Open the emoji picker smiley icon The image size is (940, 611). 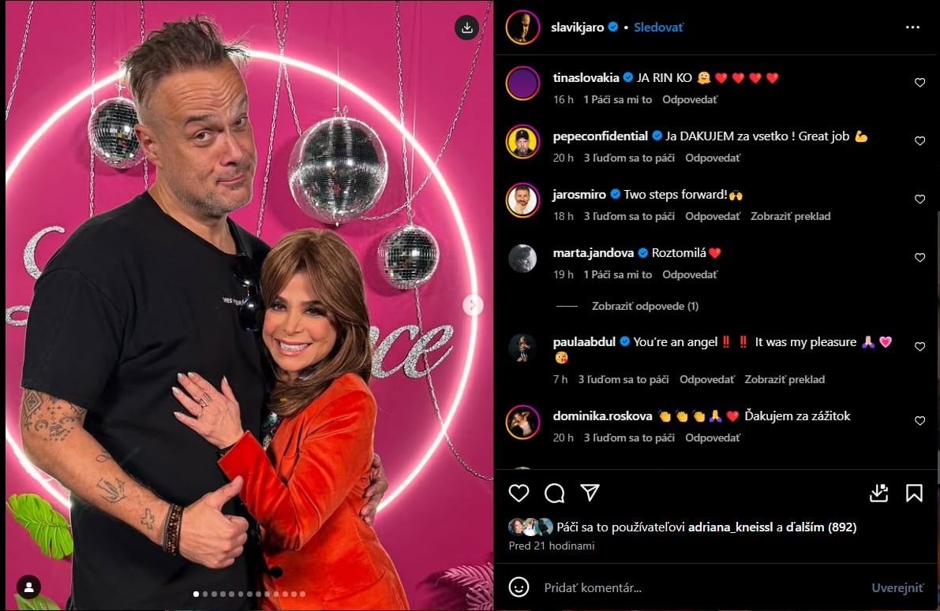(519, 587)
